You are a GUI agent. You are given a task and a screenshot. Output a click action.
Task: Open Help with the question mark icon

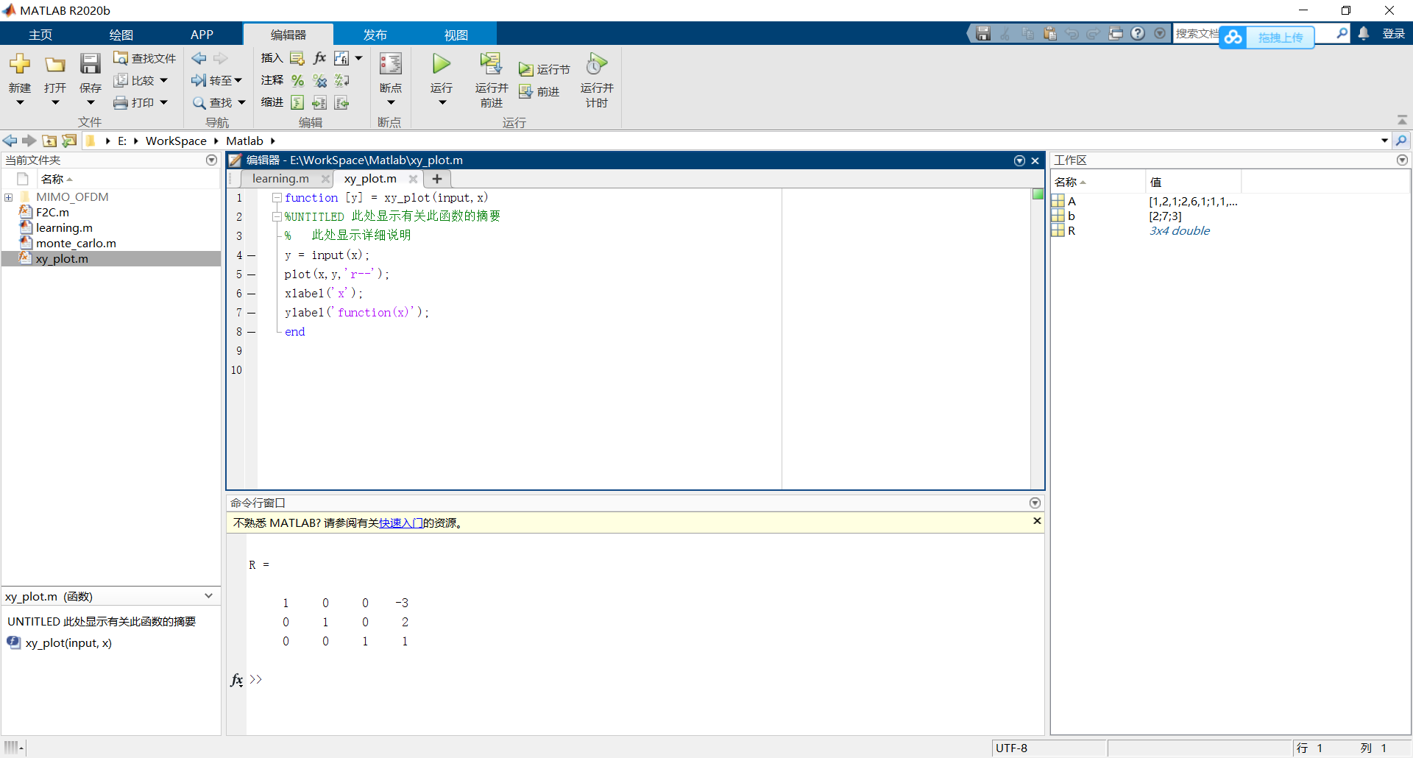pyautogui.click(x=1138, y=34)
